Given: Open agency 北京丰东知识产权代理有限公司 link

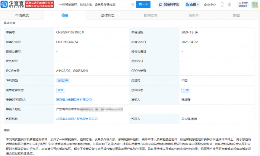Looking at the screenshot, I should pyautogui.click(x=77, y=119).
